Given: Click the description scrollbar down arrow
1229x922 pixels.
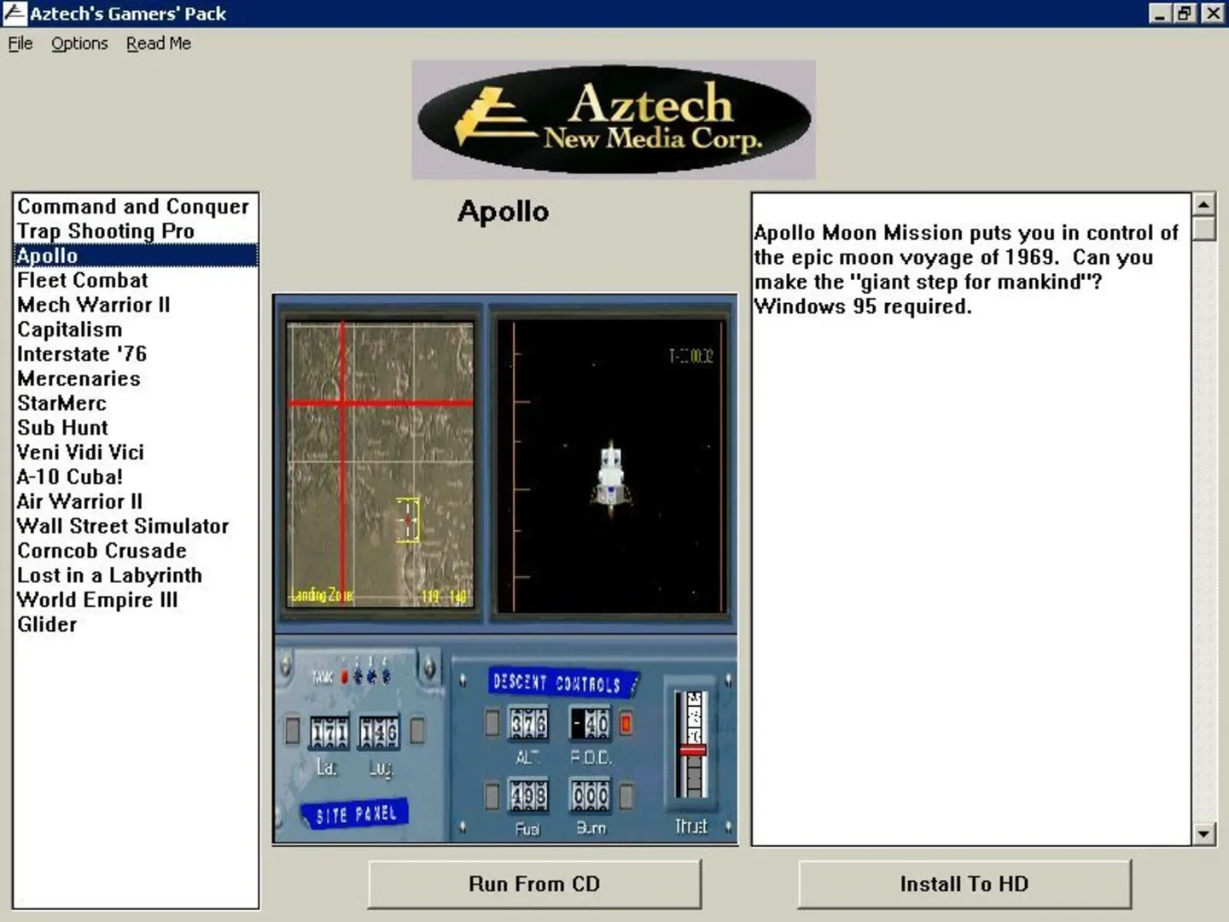Looking at the screenshot, I should (1203, 834).
